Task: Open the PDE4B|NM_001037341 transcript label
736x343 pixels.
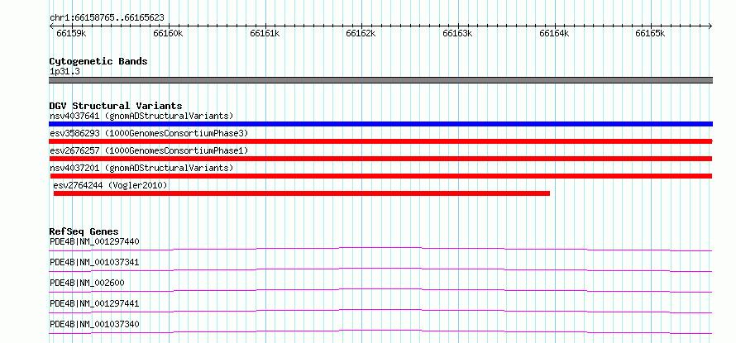Action: [x=94, y=262]
